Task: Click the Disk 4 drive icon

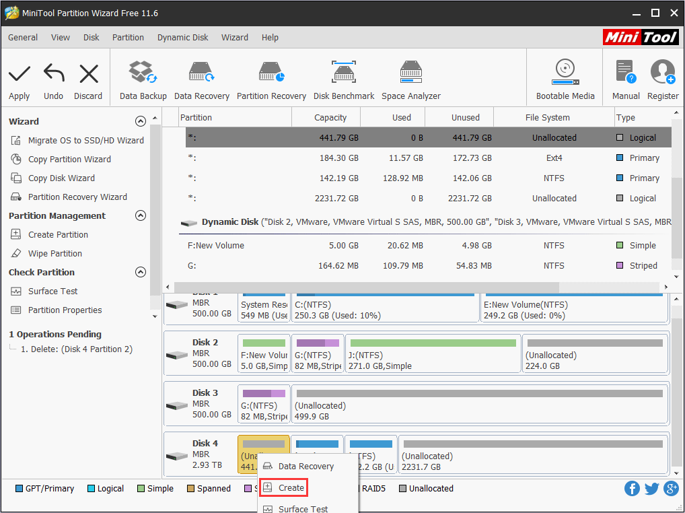Action: tap(177, 456)
